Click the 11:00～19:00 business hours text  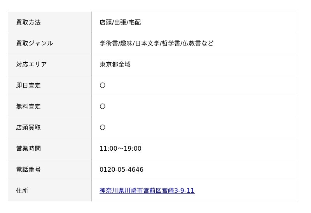click(121, 149)
